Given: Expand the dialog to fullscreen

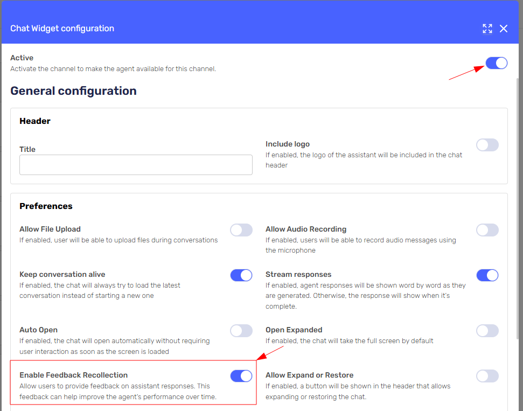Looking at the screenshot, I should point(487,29).
